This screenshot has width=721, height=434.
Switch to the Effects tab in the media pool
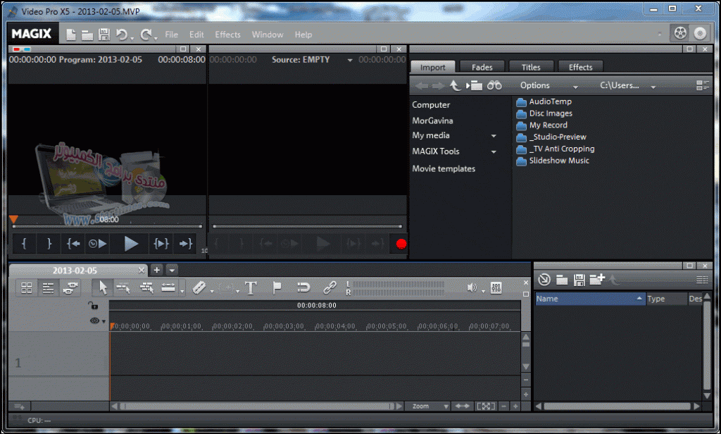coord(580,67)
